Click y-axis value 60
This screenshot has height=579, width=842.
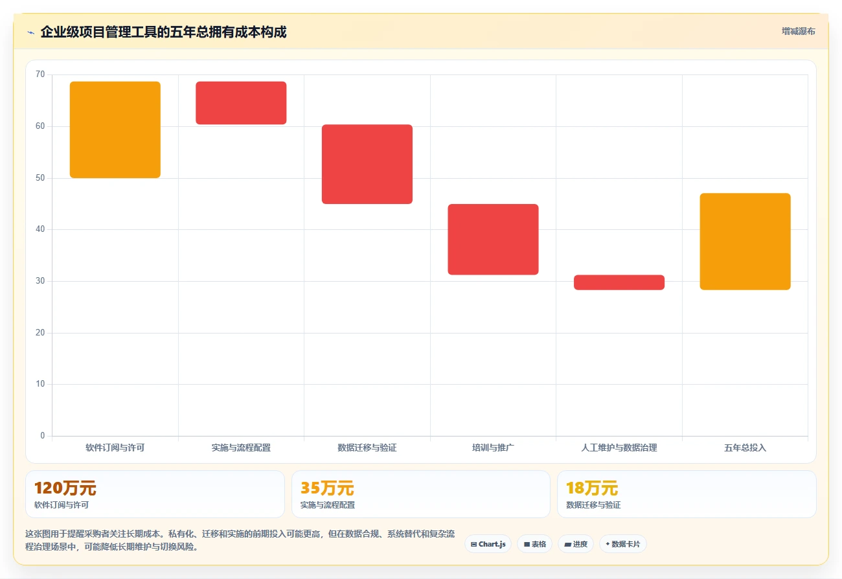tap(40, 126)
